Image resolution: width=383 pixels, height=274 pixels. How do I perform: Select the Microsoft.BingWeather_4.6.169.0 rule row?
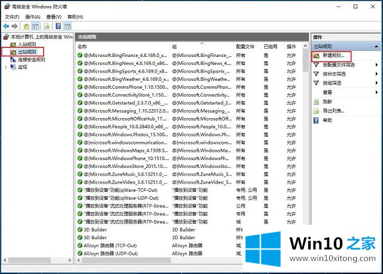point(189,79)
